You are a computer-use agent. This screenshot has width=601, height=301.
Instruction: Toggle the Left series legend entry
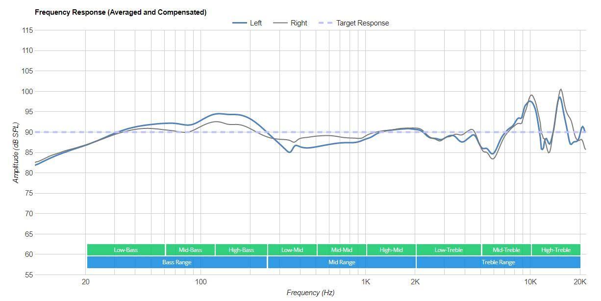tap(248, 23)
